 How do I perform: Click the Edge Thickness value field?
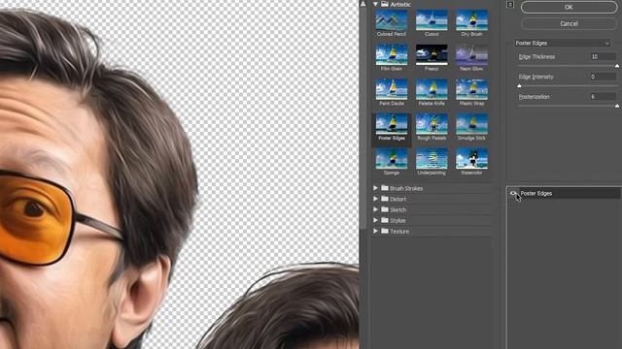pos(603,56)
